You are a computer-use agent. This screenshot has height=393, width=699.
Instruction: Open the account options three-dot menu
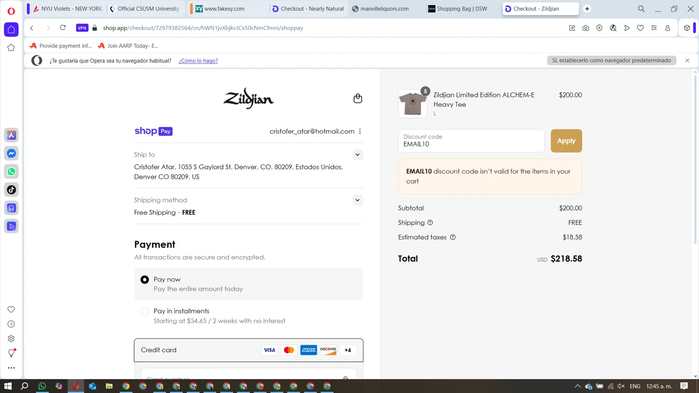[360, 131]
